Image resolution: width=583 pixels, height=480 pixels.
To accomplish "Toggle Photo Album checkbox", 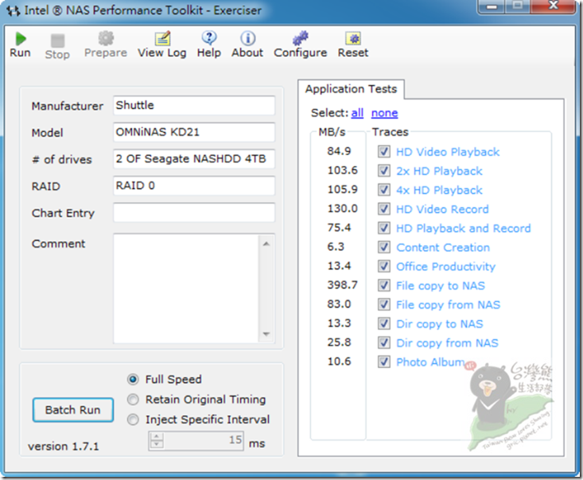I will click(x=384, y=362).
